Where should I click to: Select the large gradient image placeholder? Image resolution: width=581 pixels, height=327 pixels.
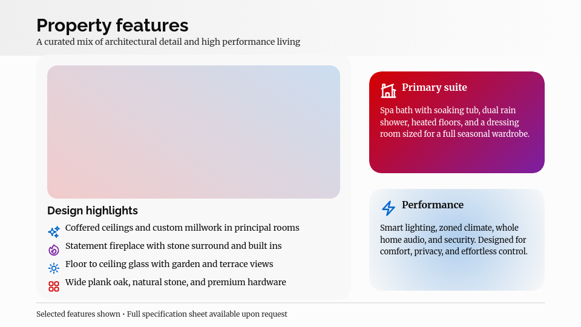pos(194,132)
